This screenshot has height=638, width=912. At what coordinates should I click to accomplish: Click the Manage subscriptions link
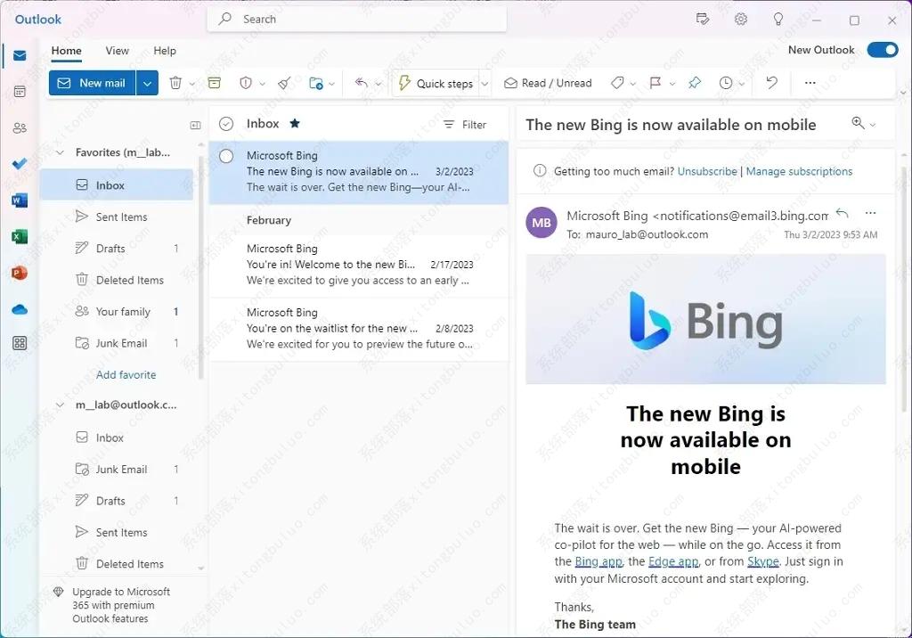(799, 171)
